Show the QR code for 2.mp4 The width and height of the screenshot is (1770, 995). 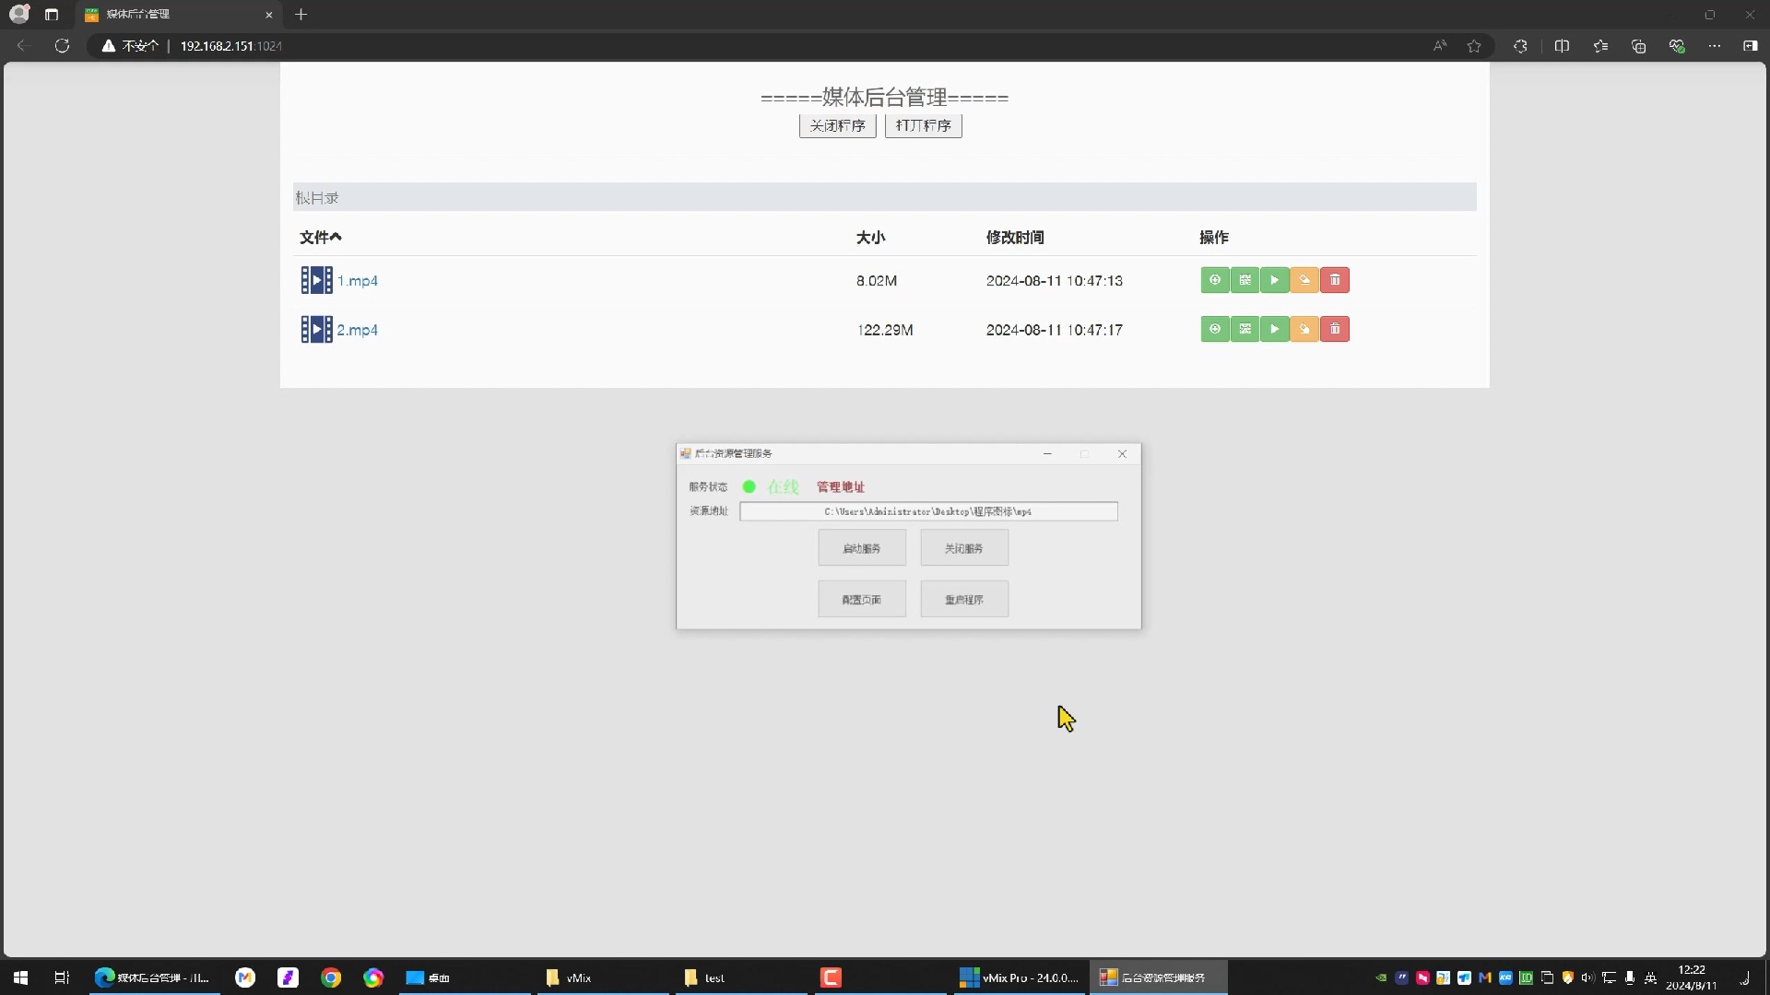tap(1245, 329)
